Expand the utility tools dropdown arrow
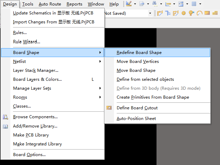Viewport: 220px width, 165px height. pyautogui.click(x=135, y=4)
